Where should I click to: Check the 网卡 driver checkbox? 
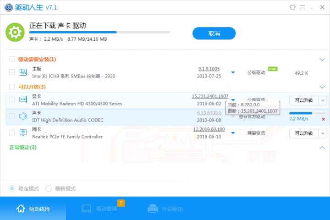12,132
